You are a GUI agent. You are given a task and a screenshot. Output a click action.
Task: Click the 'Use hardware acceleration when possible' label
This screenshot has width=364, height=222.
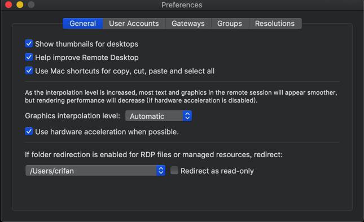[x=107, y=132]
